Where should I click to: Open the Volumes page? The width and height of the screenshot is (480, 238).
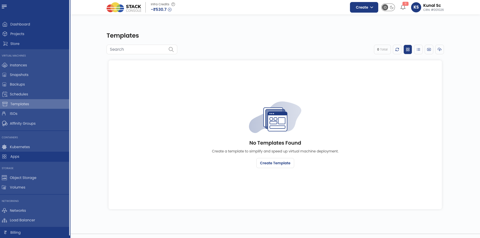coord(35,187)
